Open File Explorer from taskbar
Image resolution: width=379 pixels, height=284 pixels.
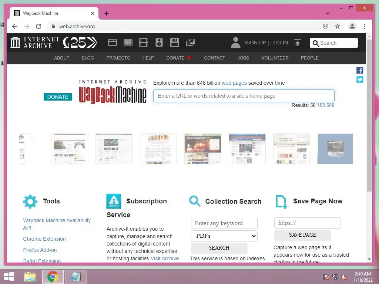click(30, 277)
